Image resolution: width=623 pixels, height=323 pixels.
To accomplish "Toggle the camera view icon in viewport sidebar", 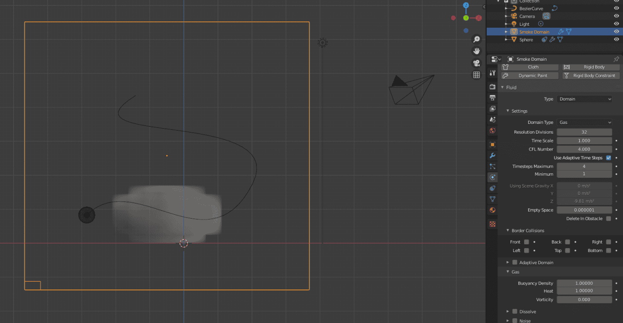I will [476, 63].
